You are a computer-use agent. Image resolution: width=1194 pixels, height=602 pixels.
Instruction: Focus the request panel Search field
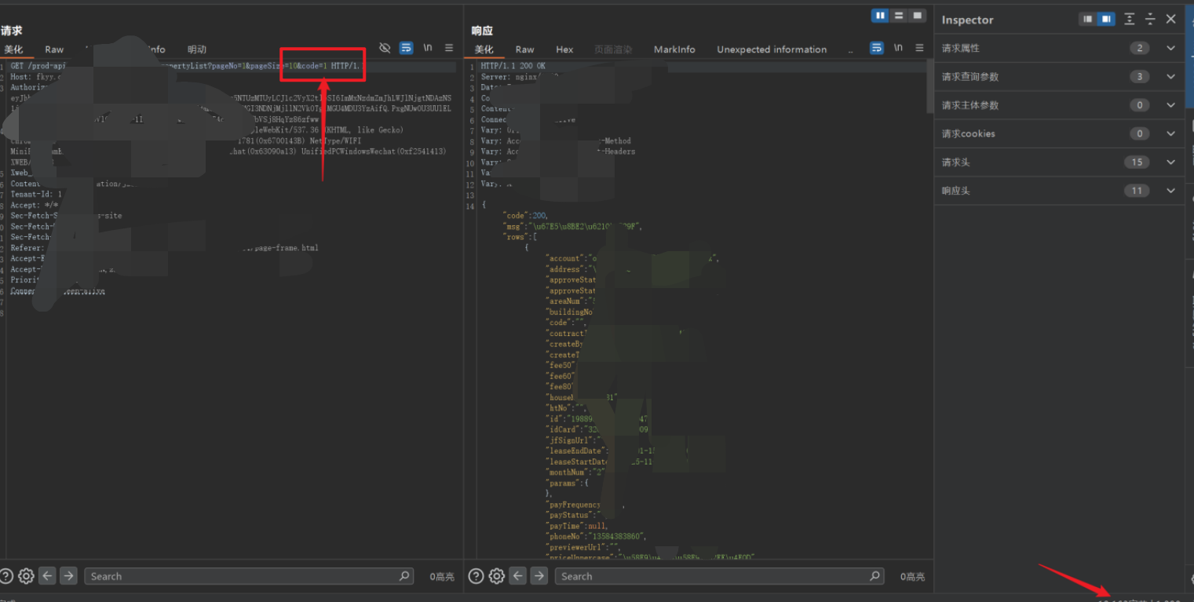249,576
